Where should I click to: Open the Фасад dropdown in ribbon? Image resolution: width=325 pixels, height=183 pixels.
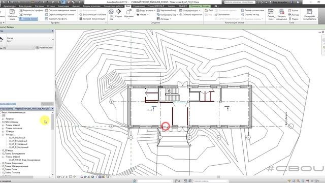[x=143, y=15]
